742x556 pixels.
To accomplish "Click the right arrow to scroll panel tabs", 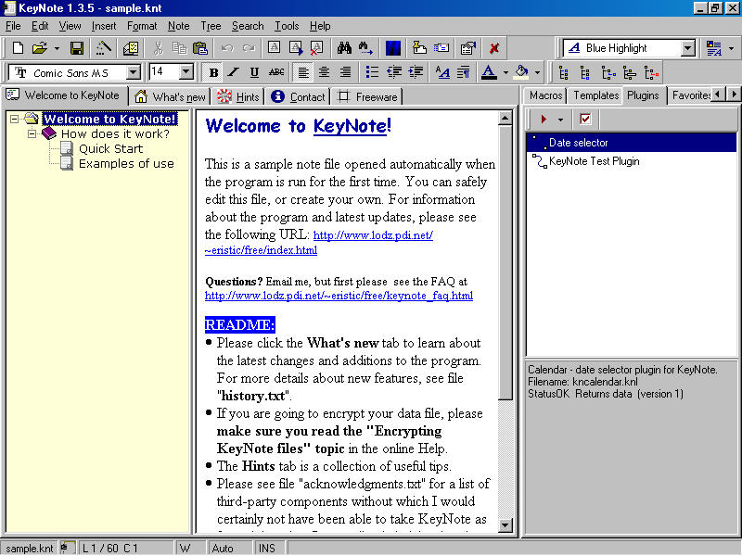I will (734, 95).
